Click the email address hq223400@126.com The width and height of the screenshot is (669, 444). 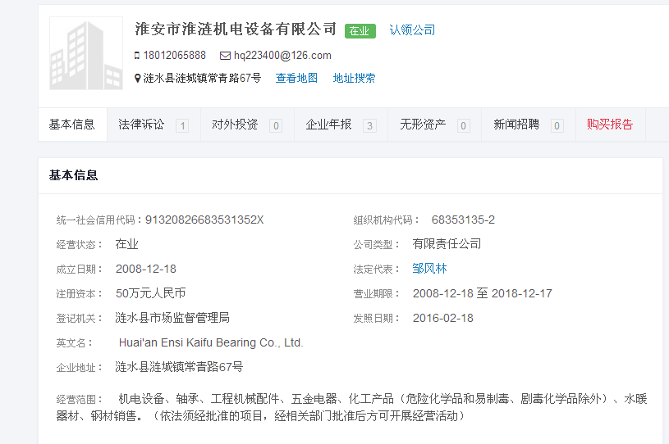(x=282, y=56)
